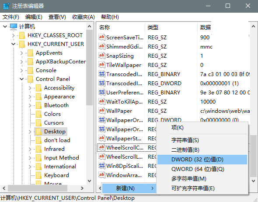
Task: Click the binary icon beside Win8DpiScali...
Action: point(102,166)
